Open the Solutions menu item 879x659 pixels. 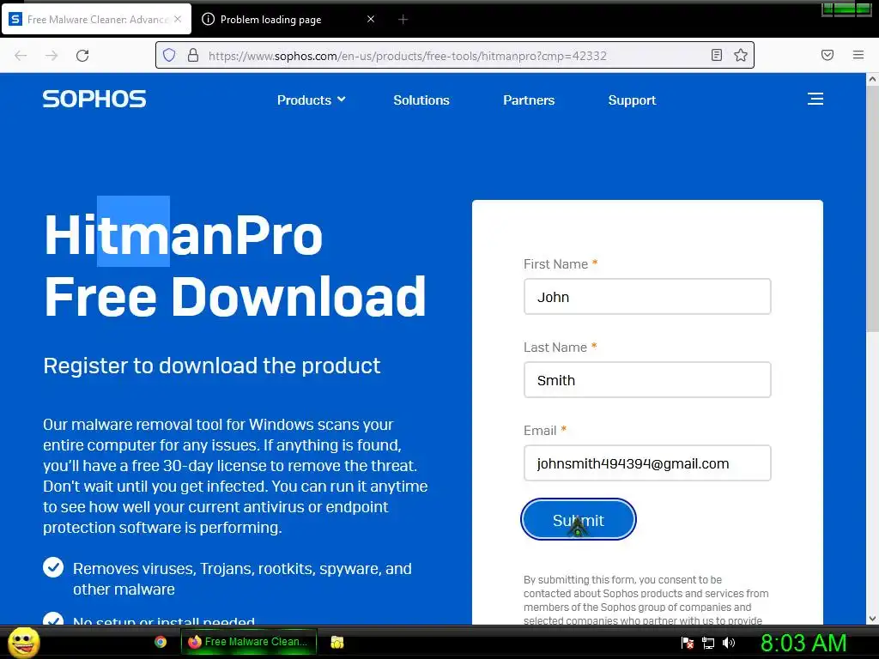click(421, 100)
